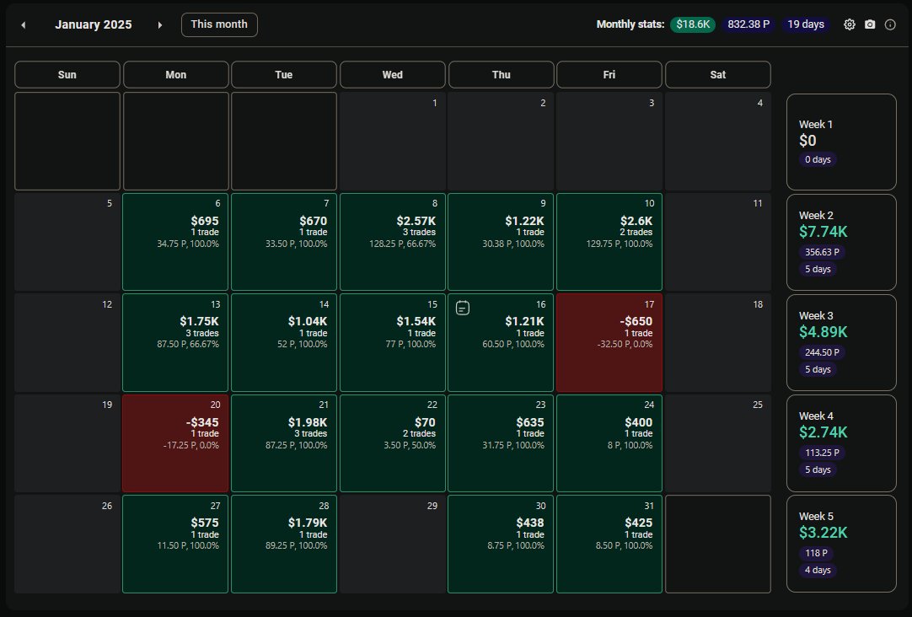Click the Monthly stats label
Screen dimensions: 912x617
click(x=630, y=24)
